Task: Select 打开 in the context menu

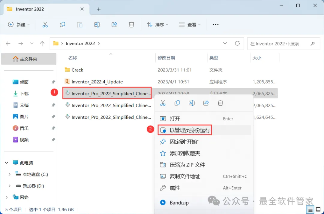Action: [203, 119]
